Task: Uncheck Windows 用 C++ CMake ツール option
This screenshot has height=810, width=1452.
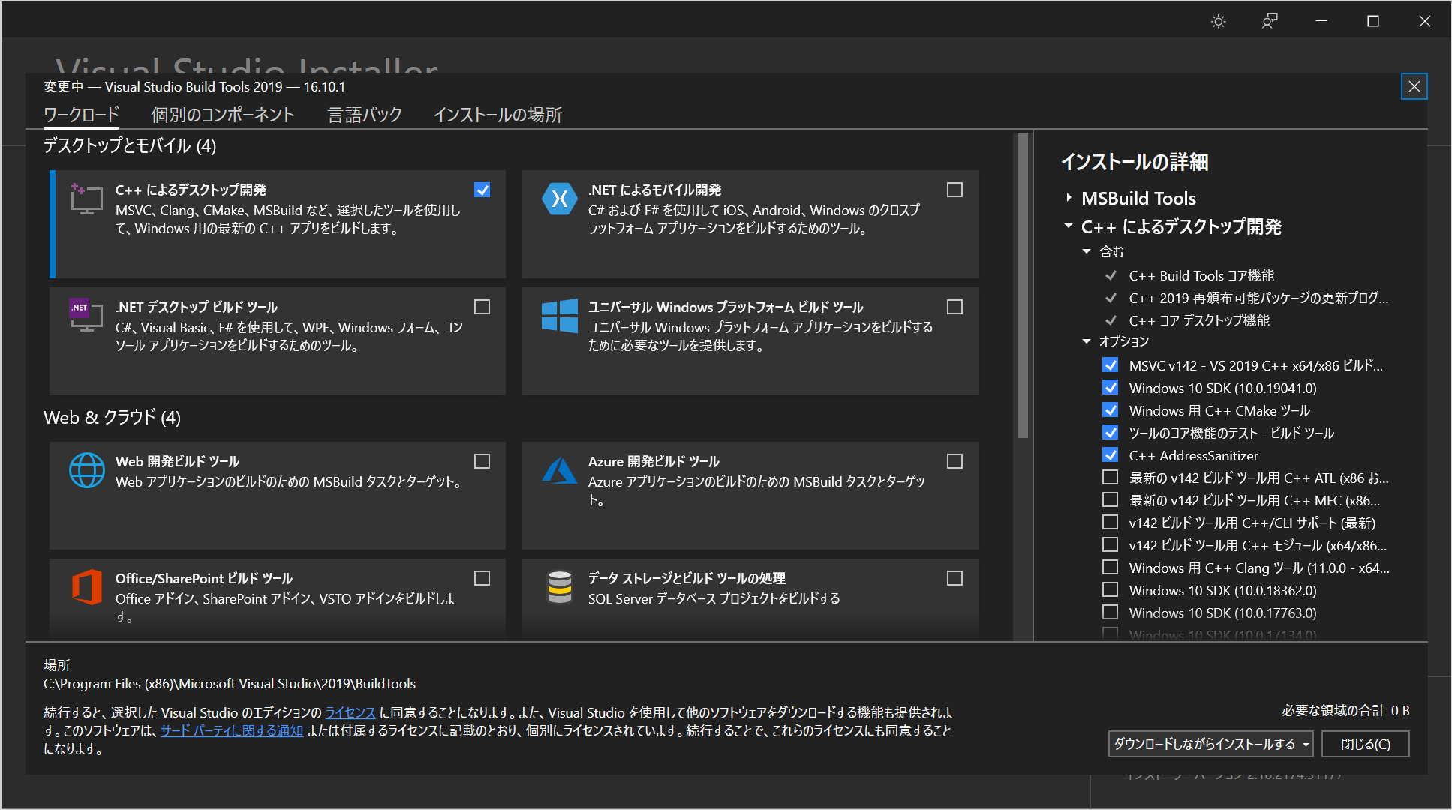Action: tap(1111, 409)
